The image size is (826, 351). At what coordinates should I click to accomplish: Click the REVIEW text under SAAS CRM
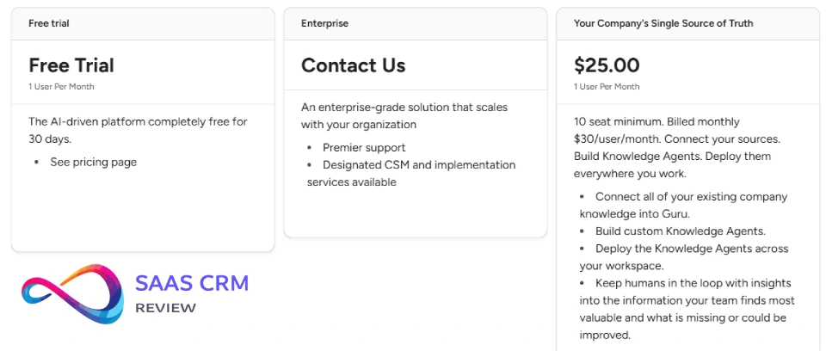click(x=166, y=308)
